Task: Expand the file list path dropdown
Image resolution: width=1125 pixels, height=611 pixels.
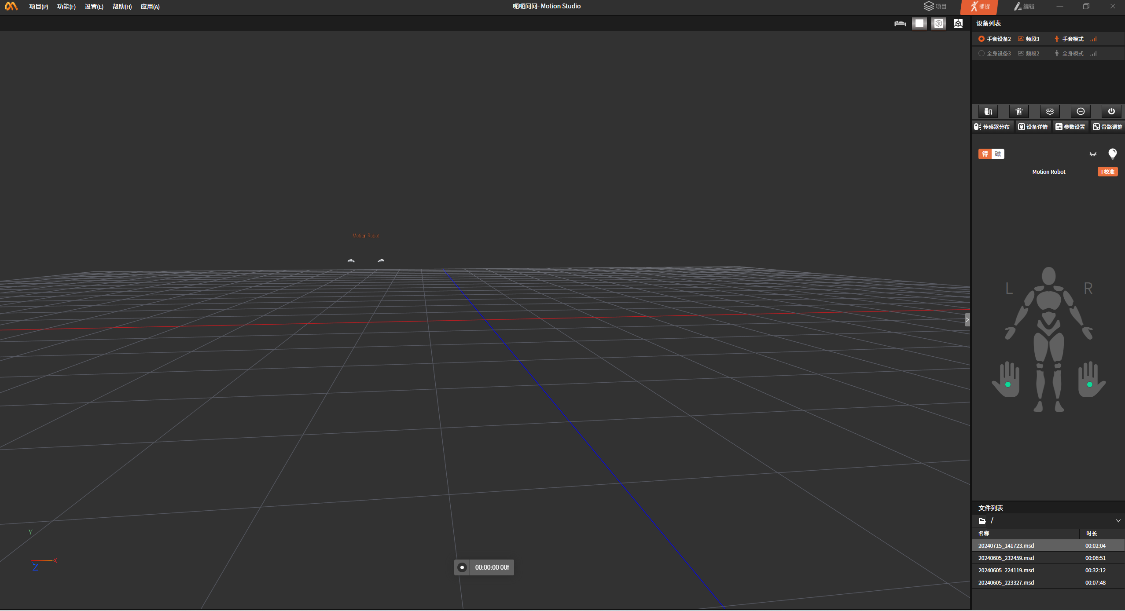Action: click(1118, 521)
